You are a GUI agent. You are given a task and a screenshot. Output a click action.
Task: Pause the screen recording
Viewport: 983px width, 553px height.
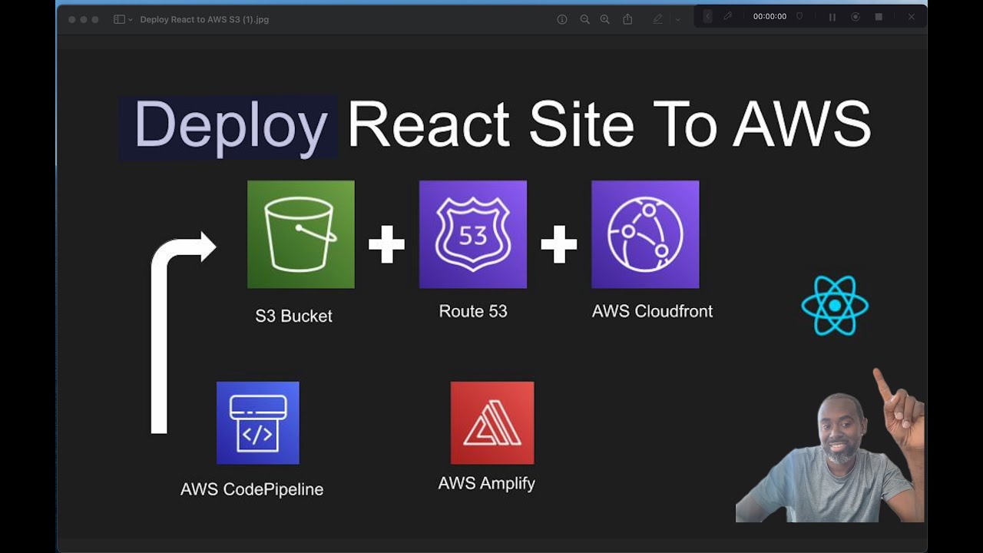832,16
